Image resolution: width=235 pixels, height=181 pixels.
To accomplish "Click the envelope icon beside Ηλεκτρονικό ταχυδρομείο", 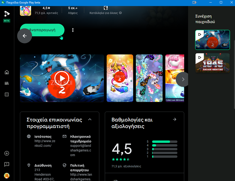I will point(65,136).
